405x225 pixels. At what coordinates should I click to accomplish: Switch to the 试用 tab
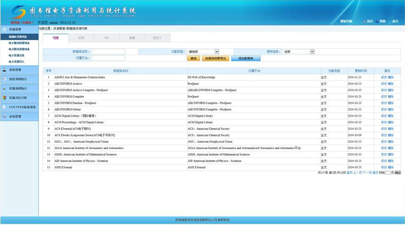coord(81,38)
